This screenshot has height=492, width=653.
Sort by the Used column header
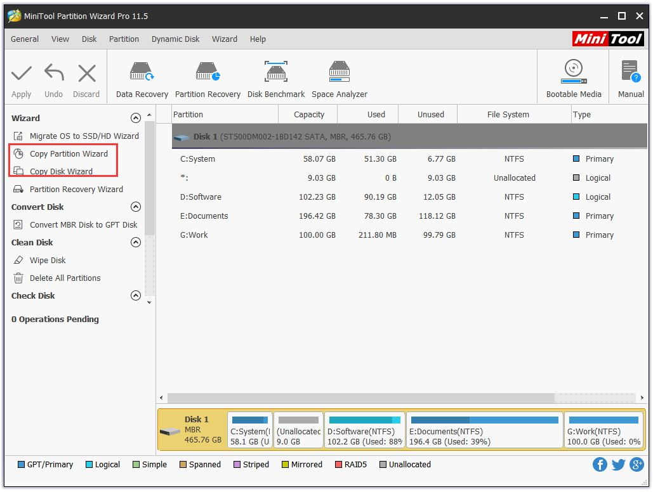point(368,115)
